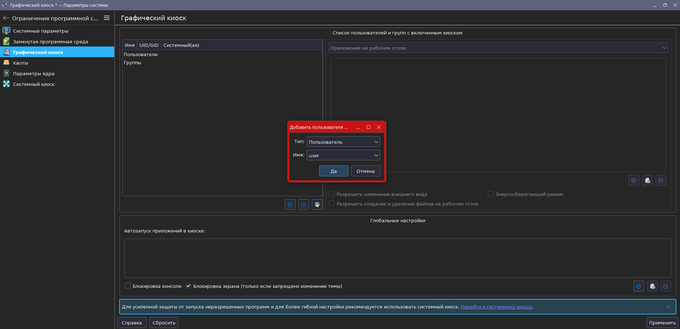
Task: Go back with the sidebar arrow icon
Action: point(6,18)
